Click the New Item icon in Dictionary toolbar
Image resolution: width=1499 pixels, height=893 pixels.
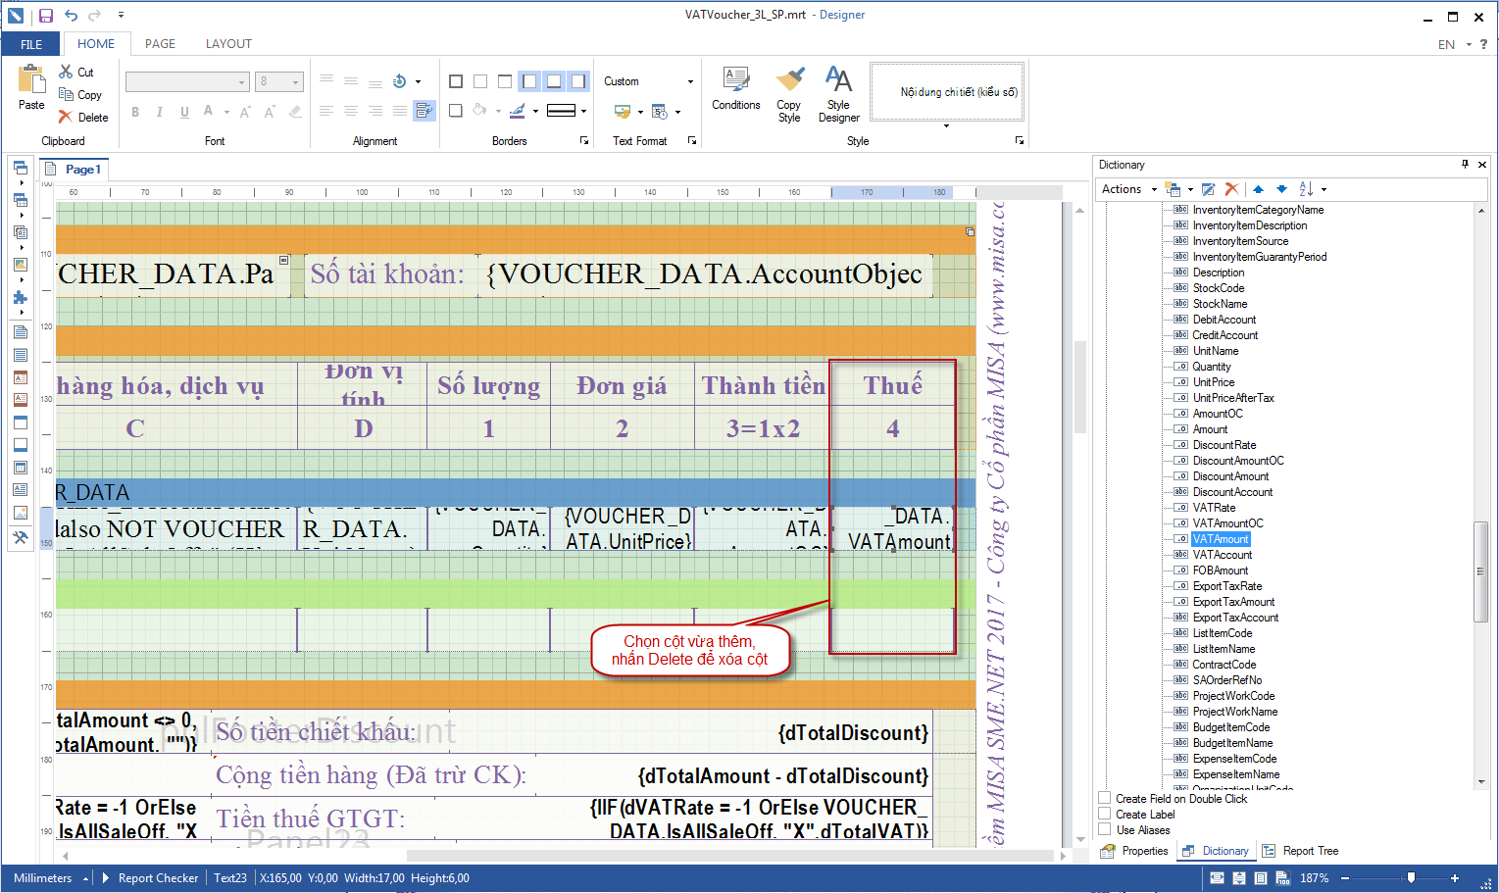(1173, 189)
